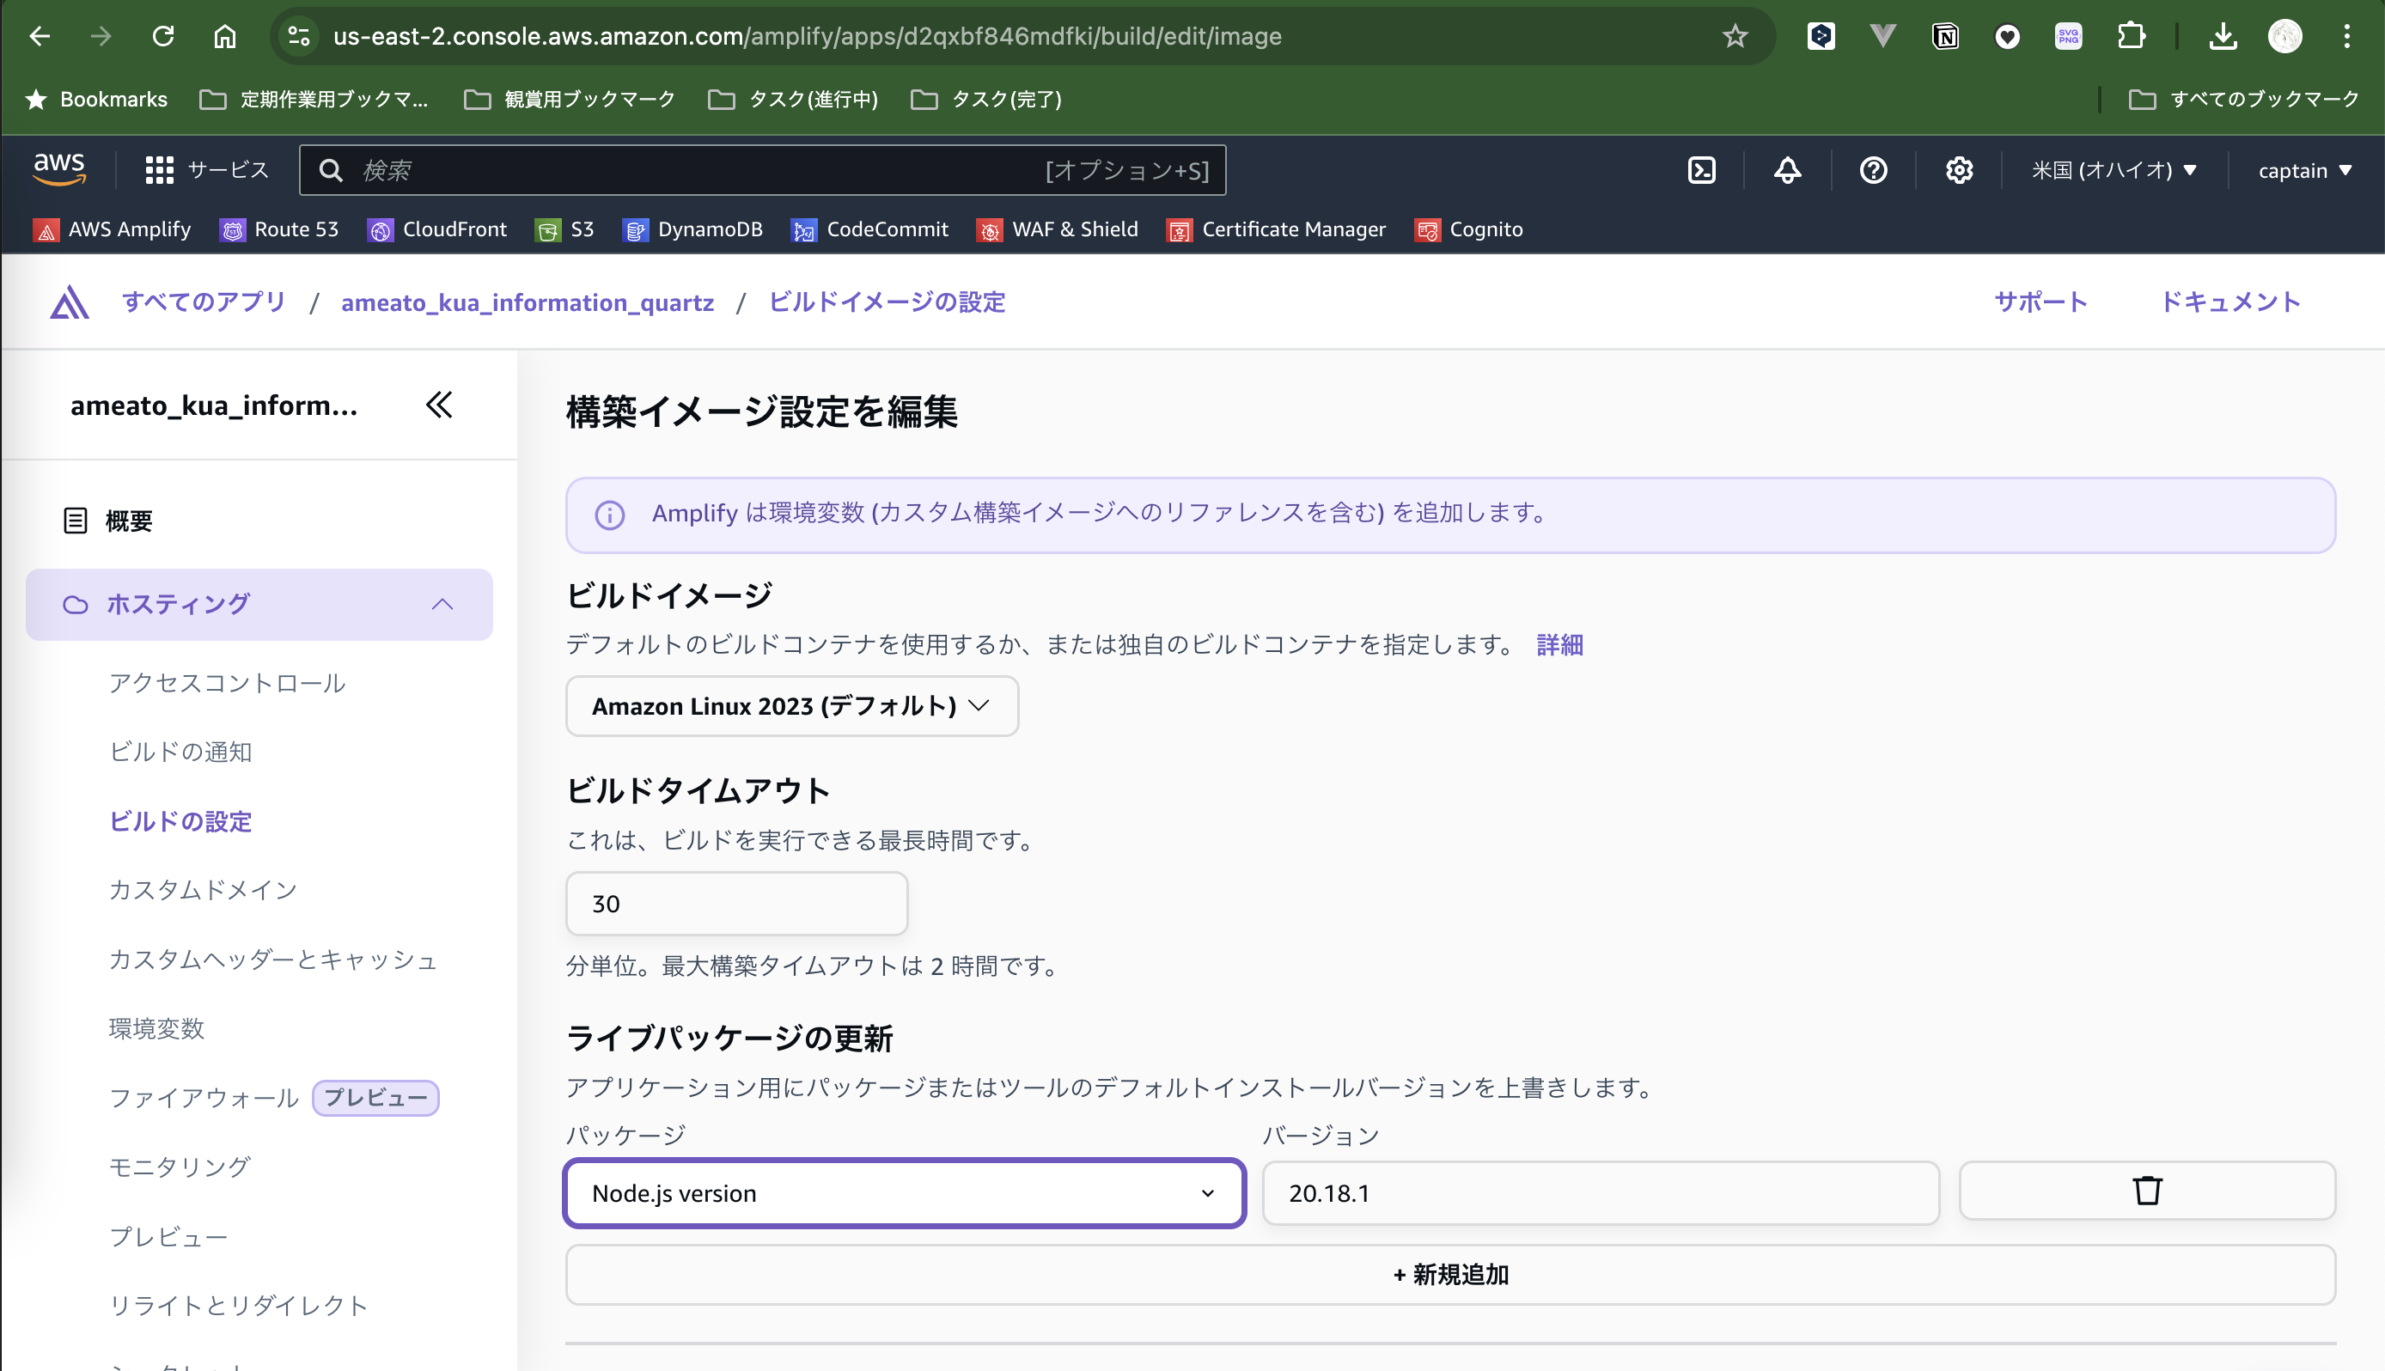
Task: Click the + 新規追加 button
Action: (1450, 1275)
